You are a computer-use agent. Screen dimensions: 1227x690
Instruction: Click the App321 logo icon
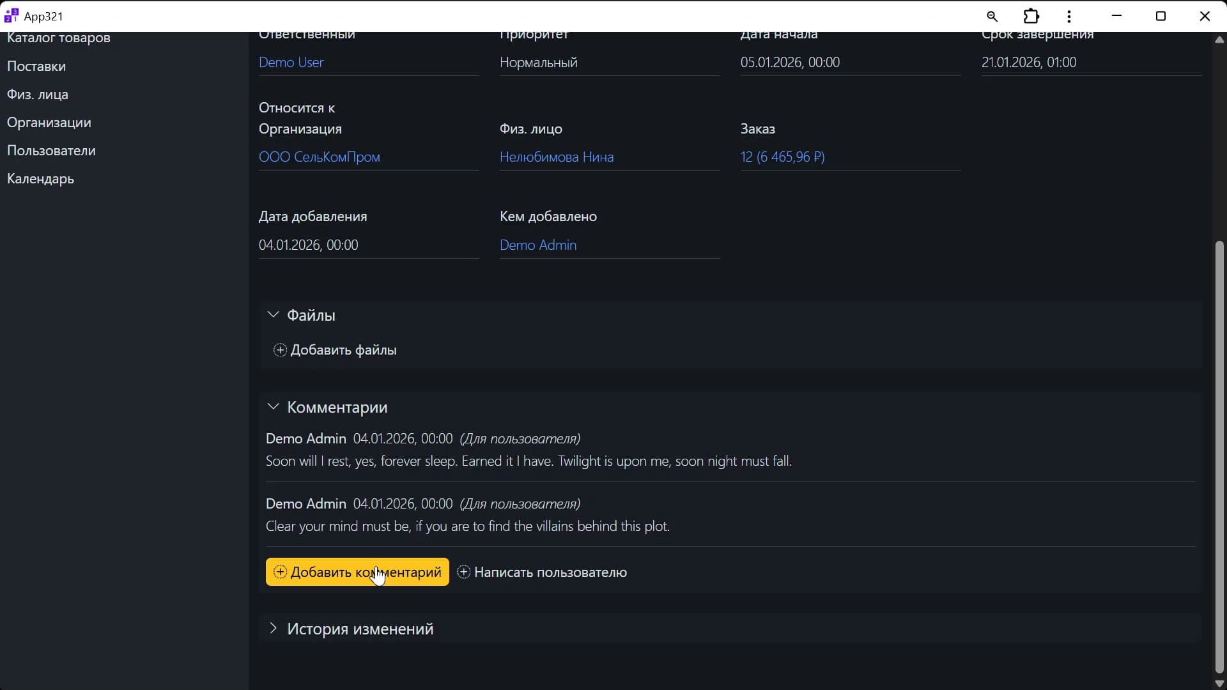point(11,15)
